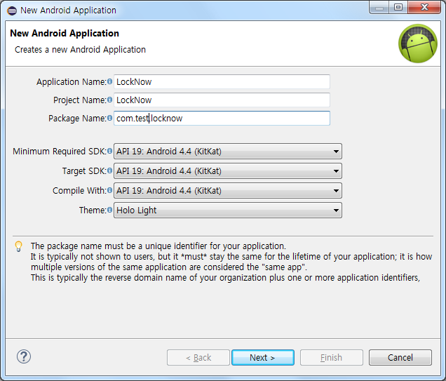446x381 pixels.
Task: Click the lightbulb tip icon
Action: (19, 246)
